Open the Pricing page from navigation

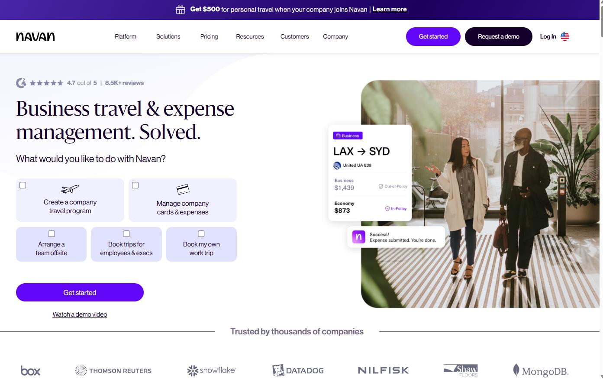[x=209, y=36]
